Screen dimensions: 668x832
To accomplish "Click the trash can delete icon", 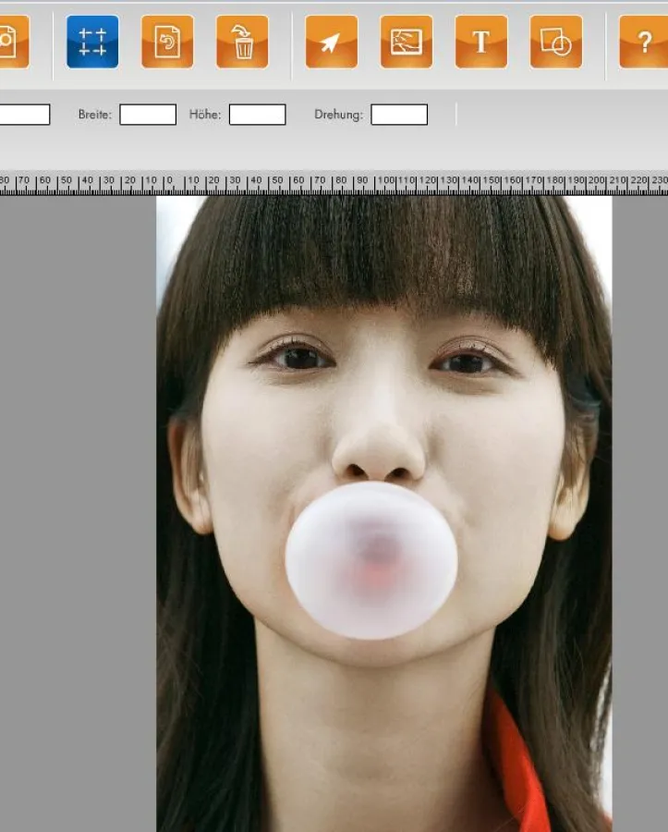I will (x=242, y=42).
